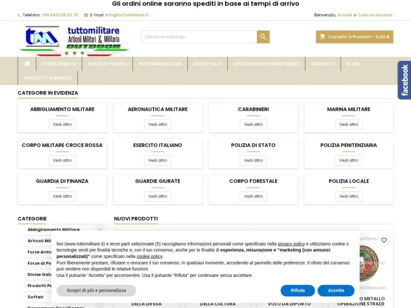Click the shopping cart icon
411x308 pixels.
(322, 36)
